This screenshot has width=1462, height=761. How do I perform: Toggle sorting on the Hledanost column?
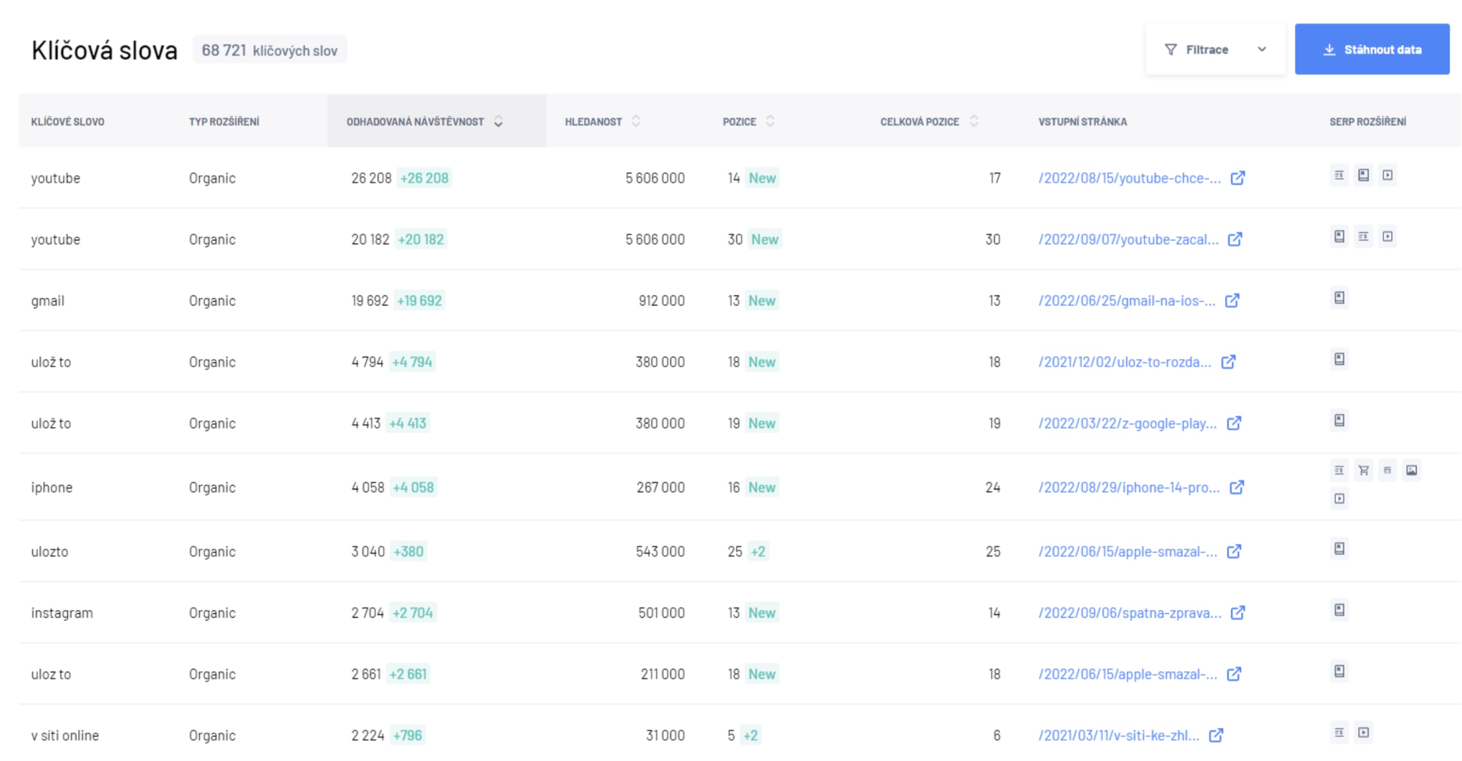click(637, 121)
